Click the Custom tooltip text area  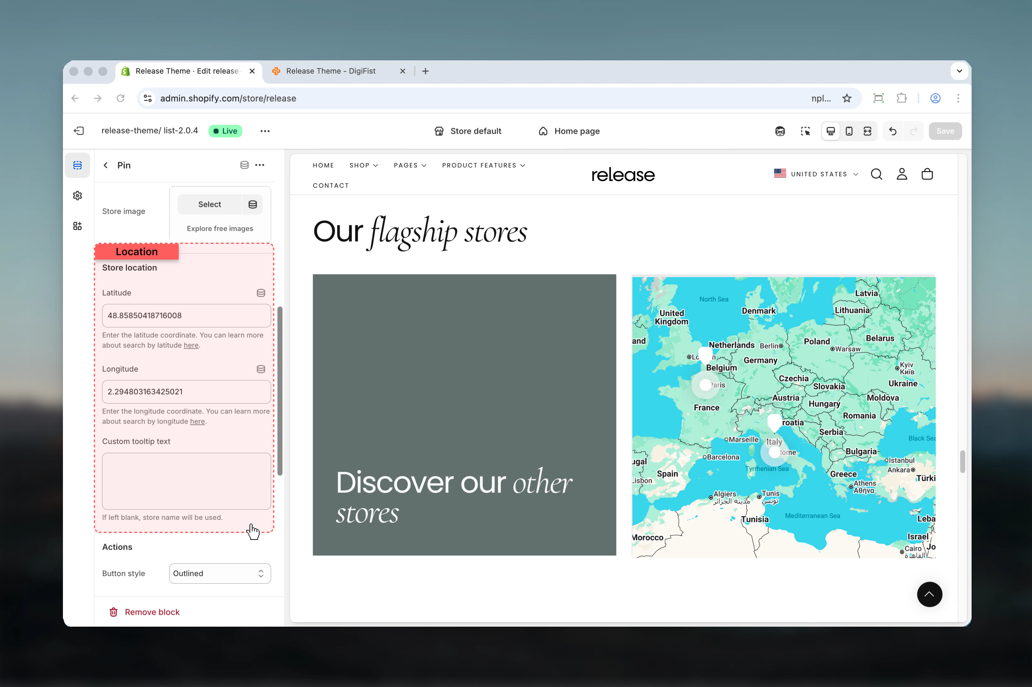[x=186, y=481]
